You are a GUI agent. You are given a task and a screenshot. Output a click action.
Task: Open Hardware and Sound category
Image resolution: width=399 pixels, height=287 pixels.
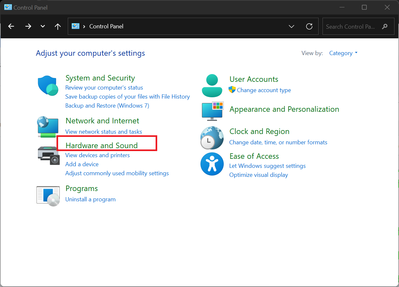101,146
